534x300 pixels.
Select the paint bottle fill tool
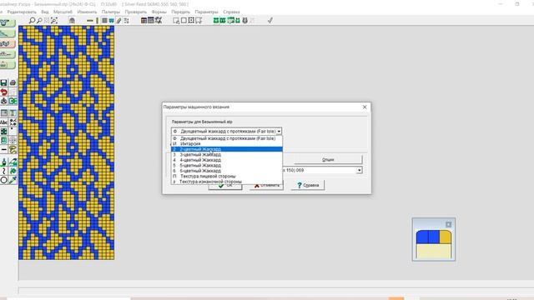click(x=3, y=162)
